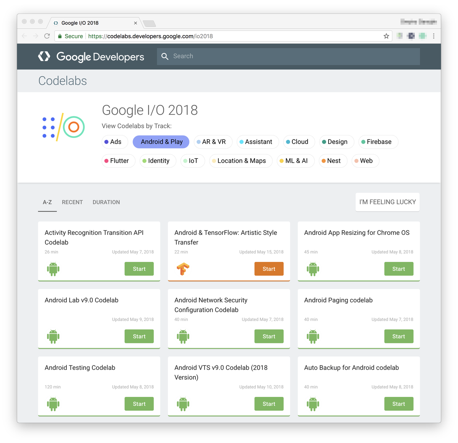Focus the Search input field
This screenshot has height=443, width=458.
[288, 56]
